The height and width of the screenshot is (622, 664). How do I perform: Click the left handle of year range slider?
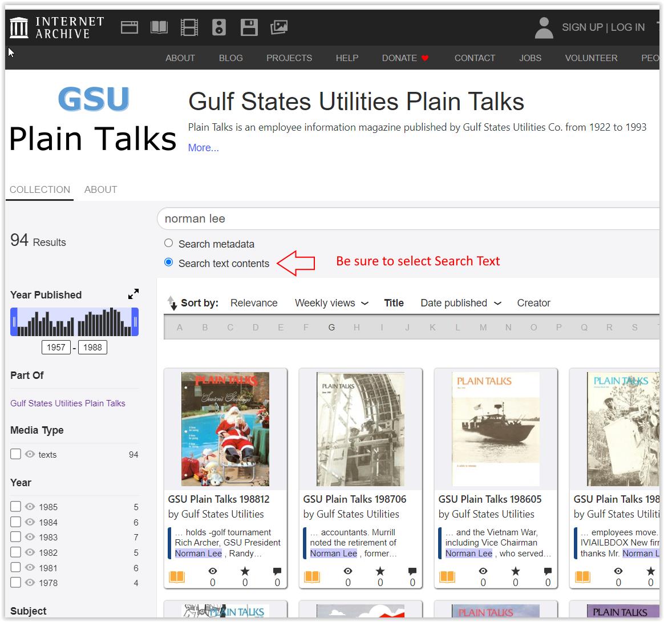14,322
